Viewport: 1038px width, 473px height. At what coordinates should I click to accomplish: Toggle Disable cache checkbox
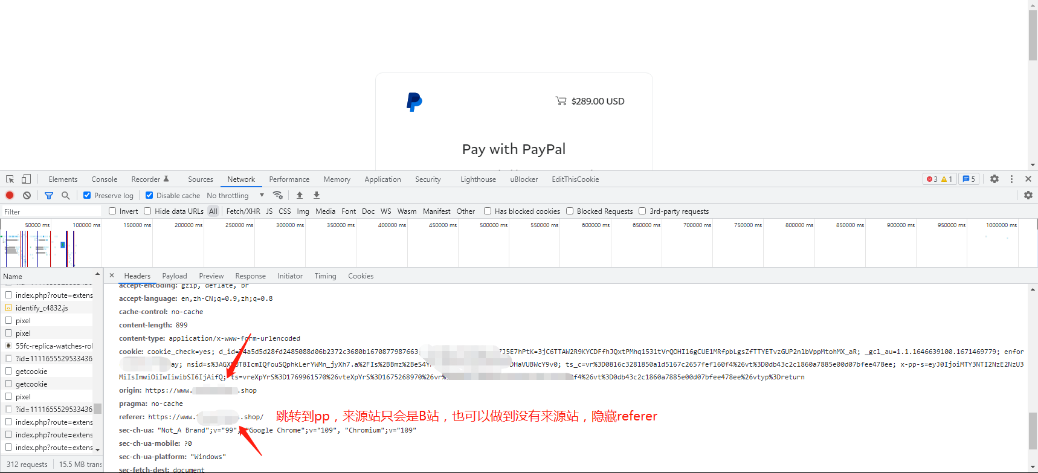click(149, 195)
